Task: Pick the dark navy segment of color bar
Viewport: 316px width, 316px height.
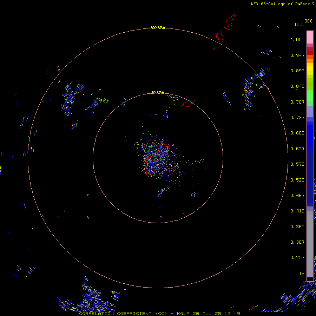Action: click(310, 177)
